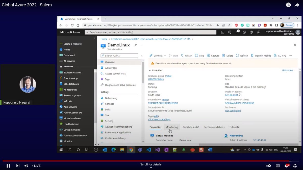This screenshot has height=170, width=303.
Task: Open the JSON View link
Action: coord(288,70)
